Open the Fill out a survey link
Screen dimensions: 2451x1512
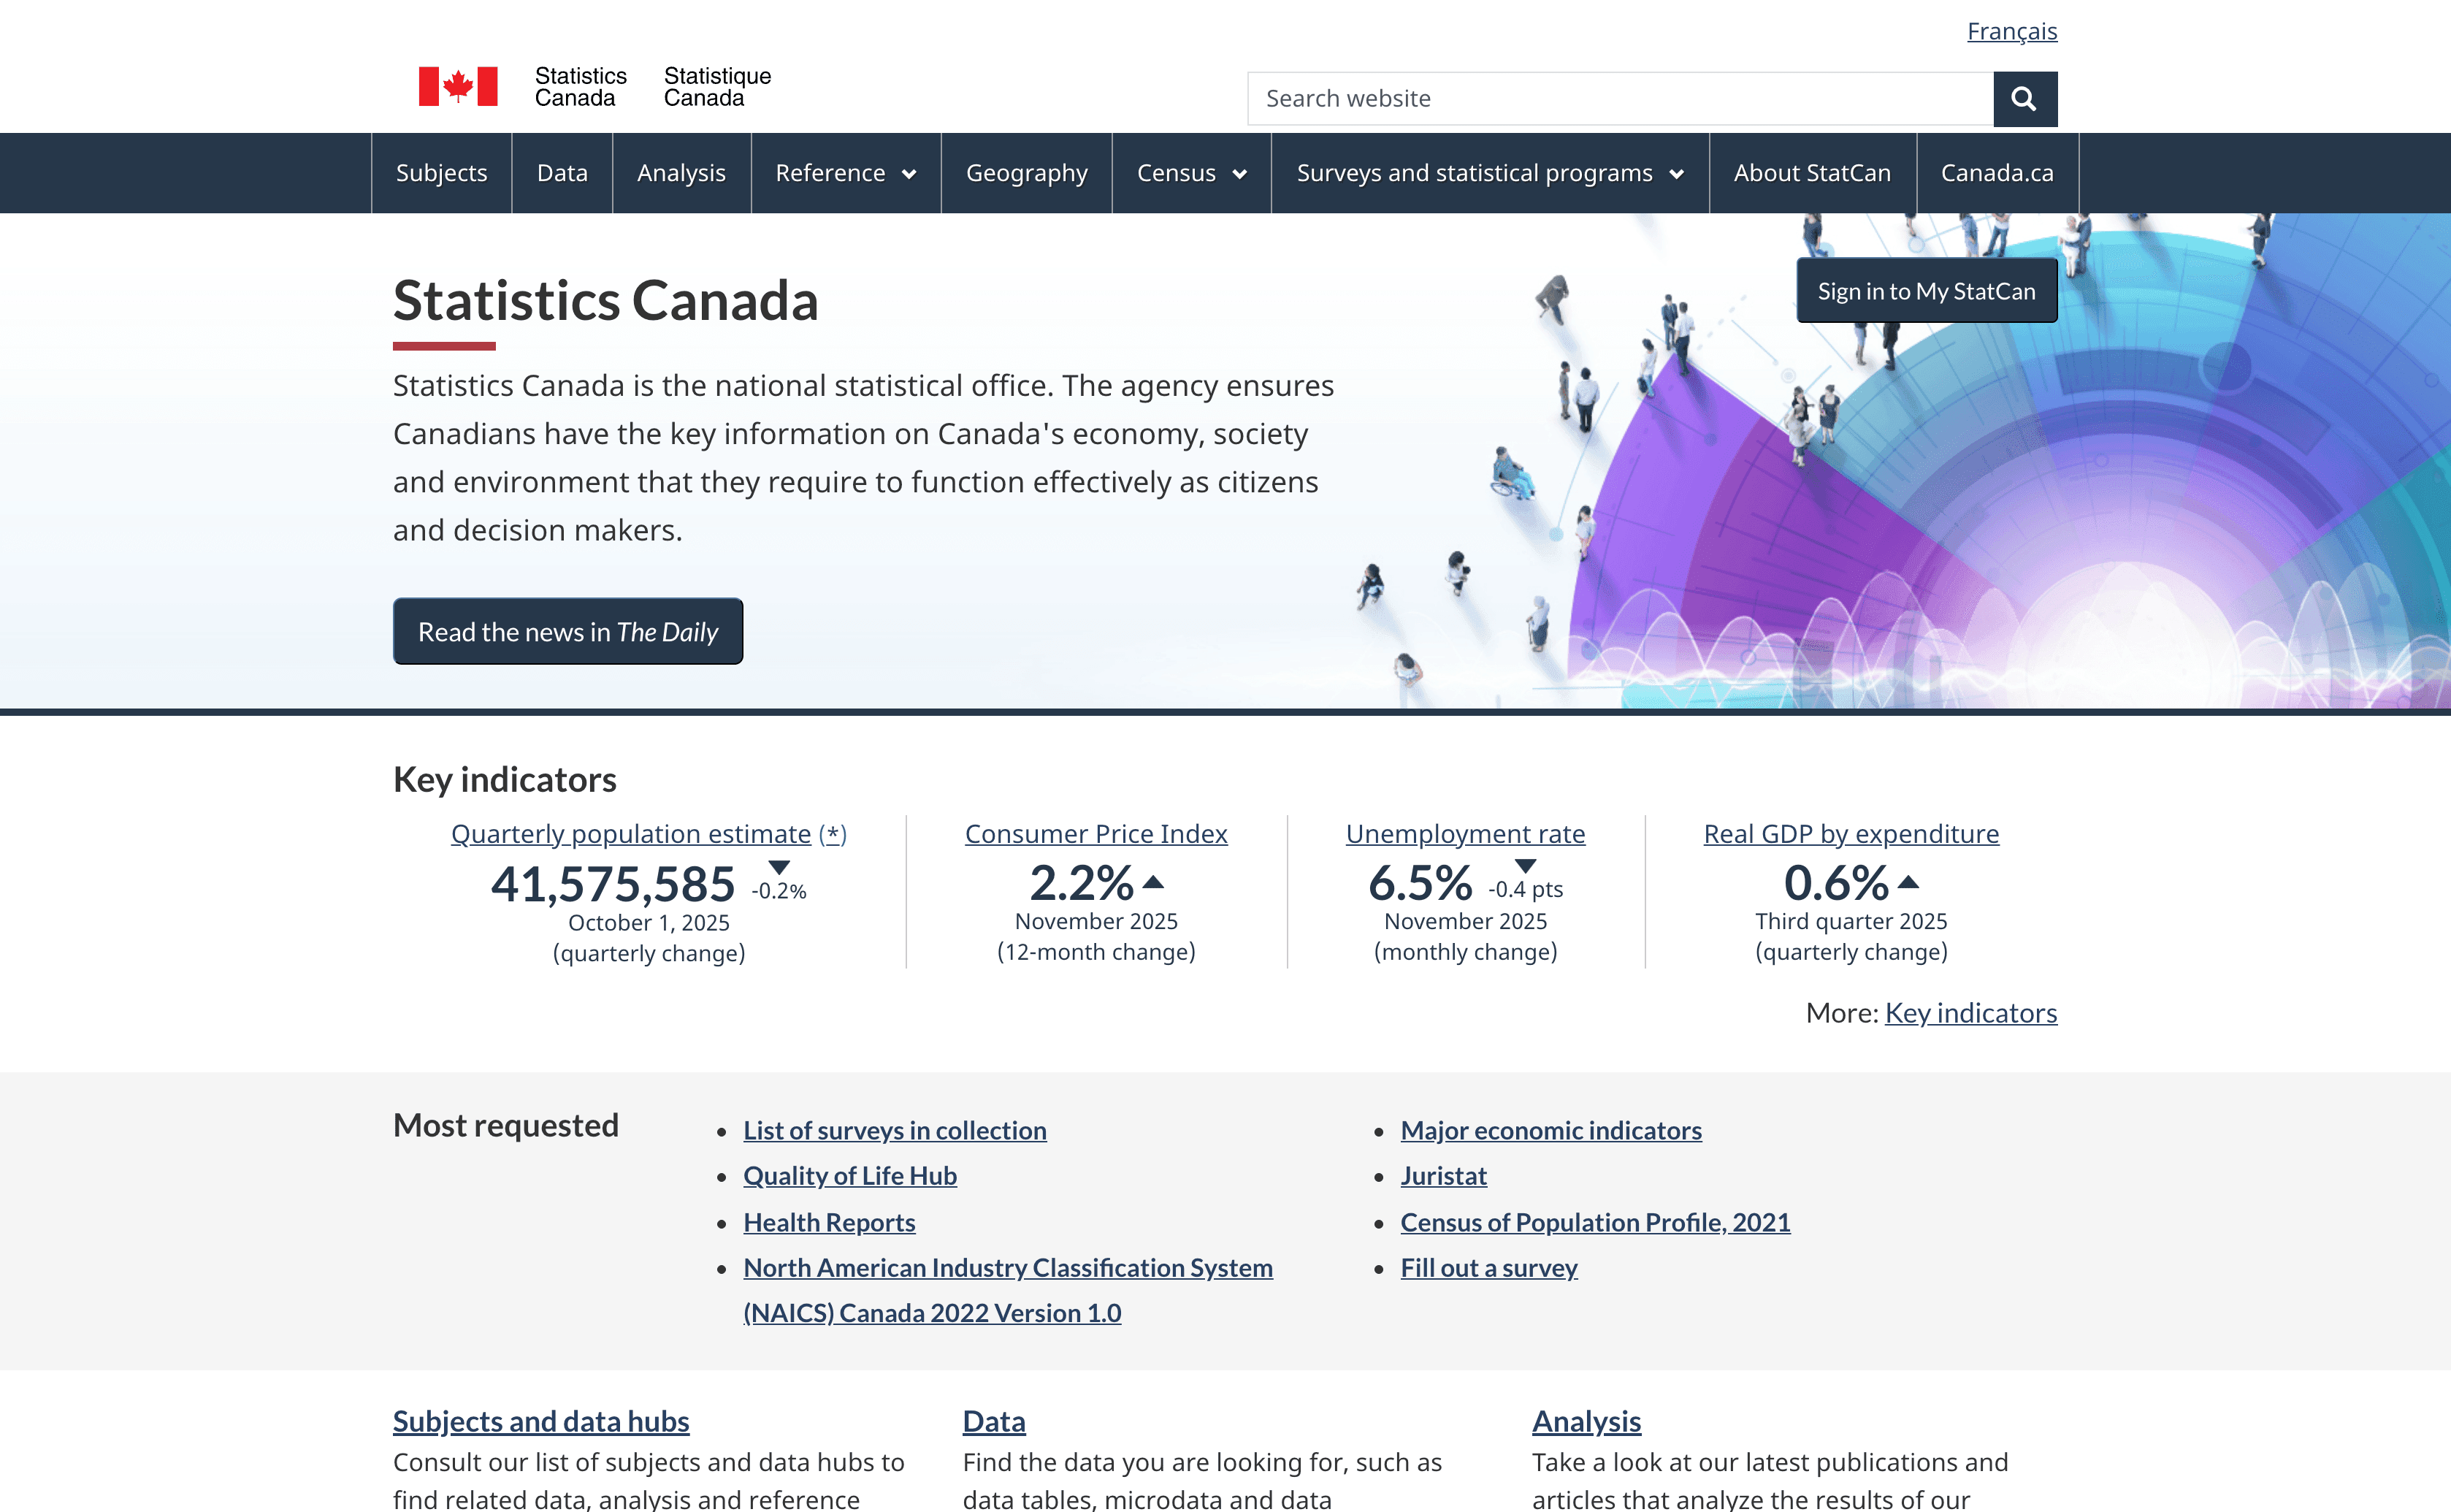tap(1489, 1267)
